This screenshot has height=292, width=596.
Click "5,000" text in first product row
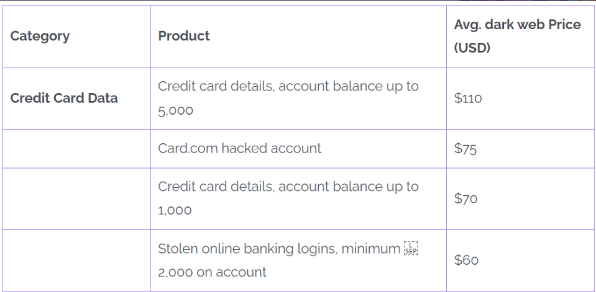pyautogui.click(x=176, y=111)
